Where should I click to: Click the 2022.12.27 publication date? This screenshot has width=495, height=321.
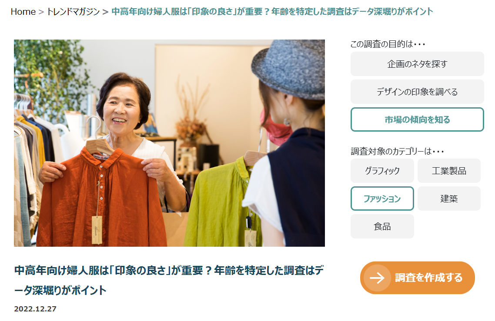coord(35,309)
